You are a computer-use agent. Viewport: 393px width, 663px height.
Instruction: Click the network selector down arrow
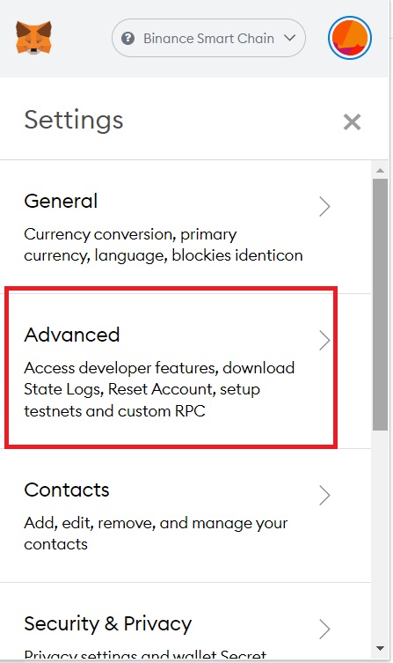click(289, 38)
